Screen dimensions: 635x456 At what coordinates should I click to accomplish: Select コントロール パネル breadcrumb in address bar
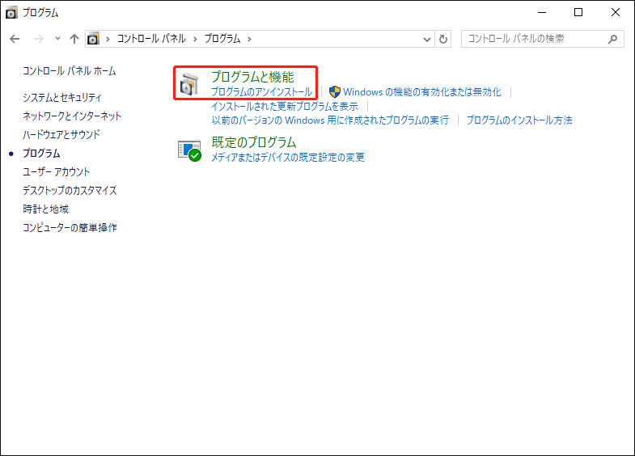tap(151, 39)
